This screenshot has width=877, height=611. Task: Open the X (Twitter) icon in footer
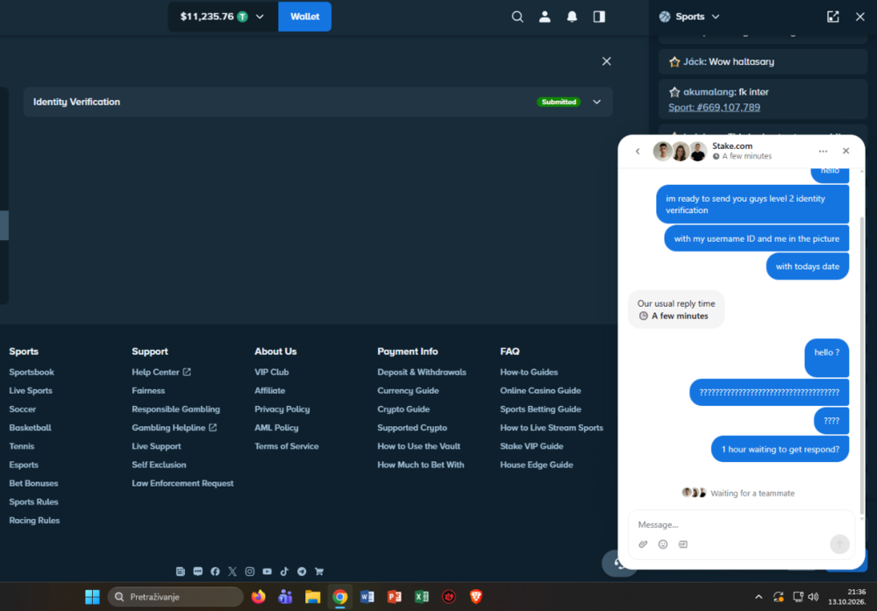[x=232, y=572]
